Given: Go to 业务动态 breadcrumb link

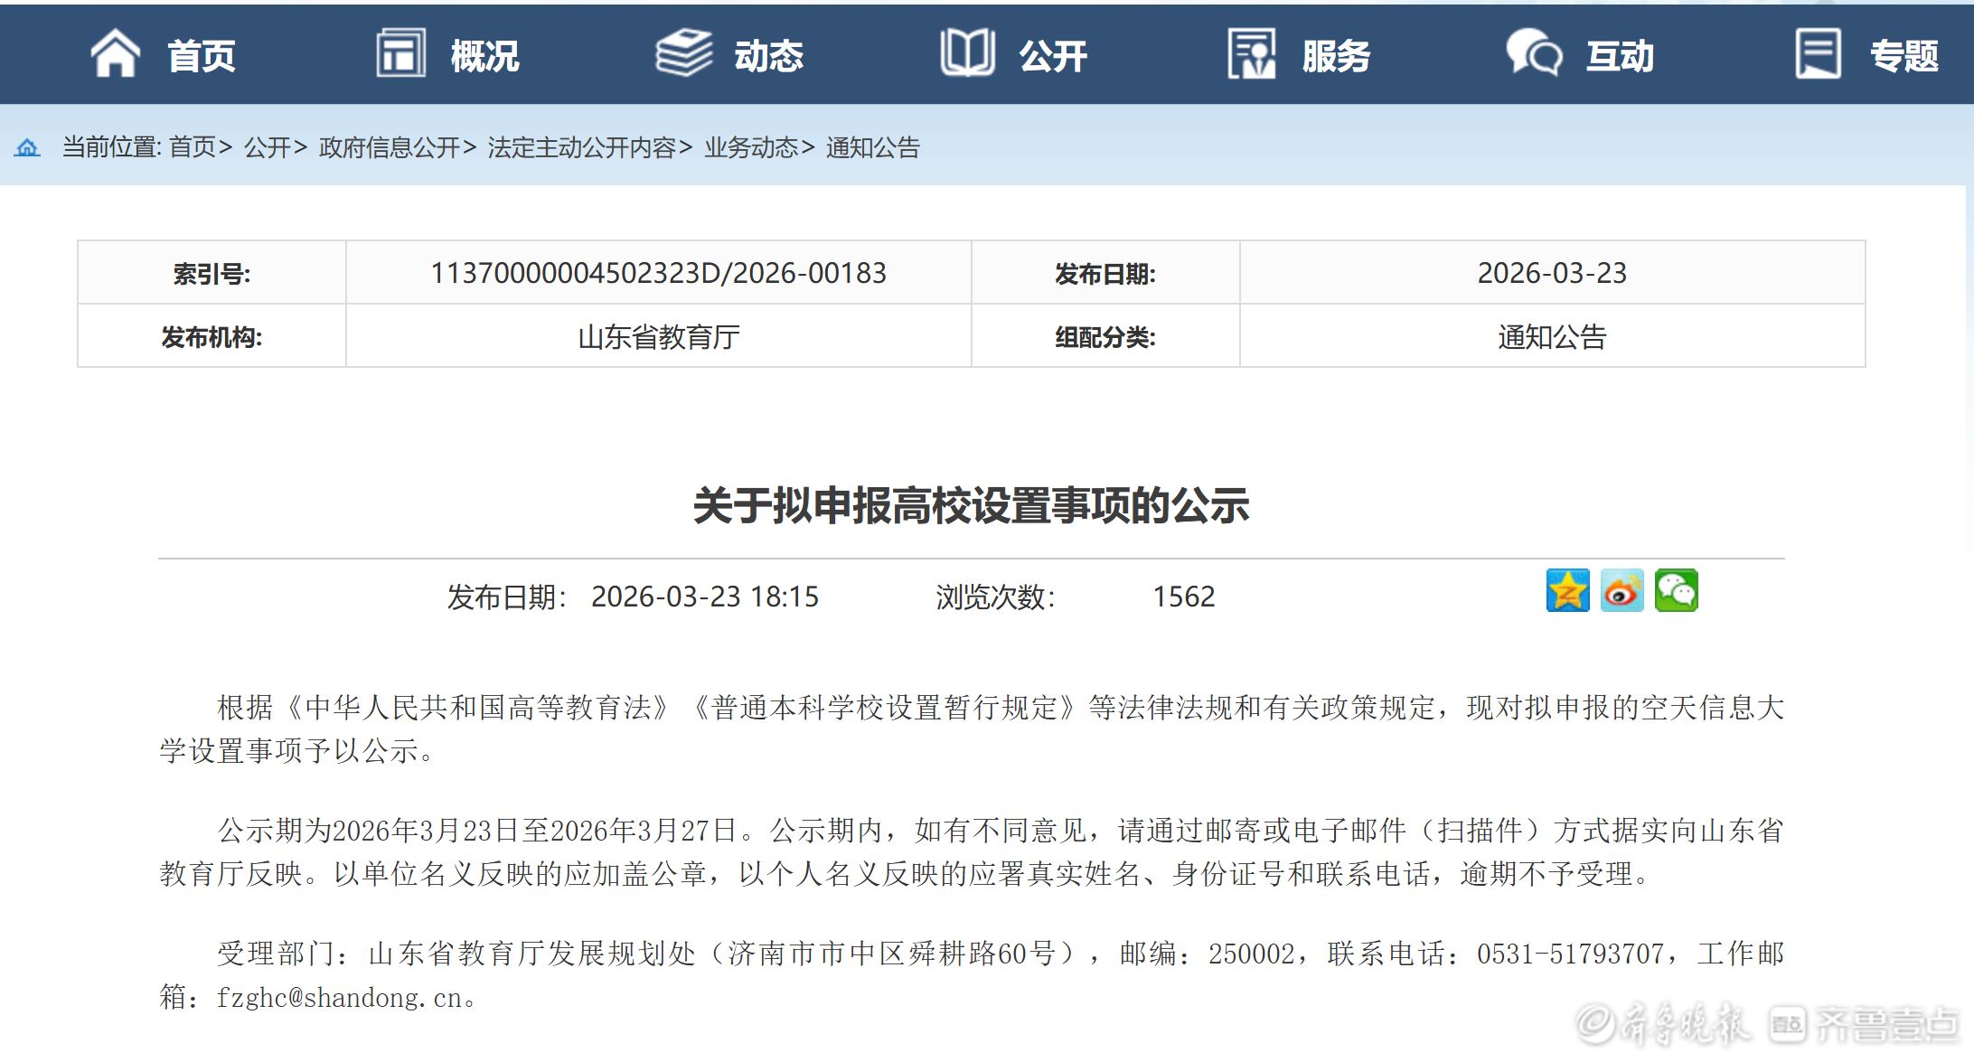Looking at the screenshot, I should pos(751,147).
